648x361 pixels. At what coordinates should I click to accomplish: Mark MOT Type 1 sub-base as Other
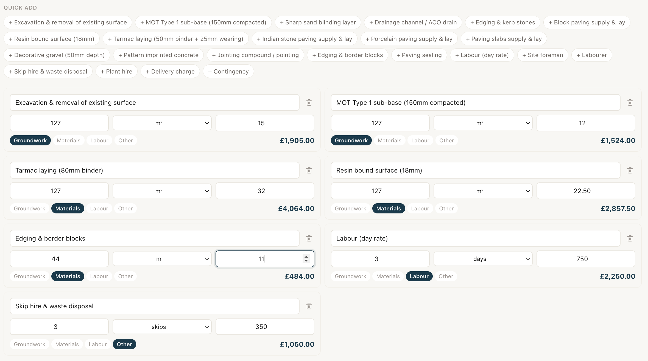446,140
